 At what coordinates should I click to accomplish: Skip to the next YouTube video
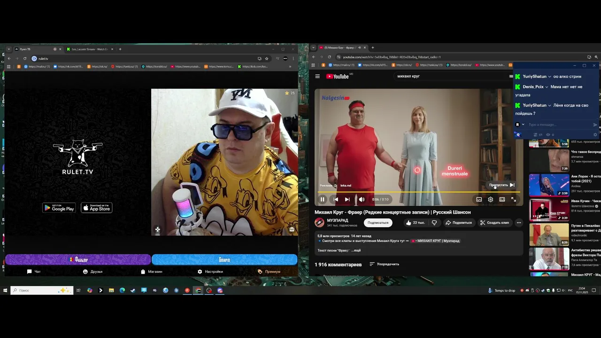click(x=347, y=200)
